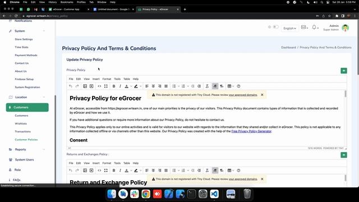Open bullet list style dropdown in Privacy Policy editor
This screenshot has width=359, height=202.
coord(178,86)
